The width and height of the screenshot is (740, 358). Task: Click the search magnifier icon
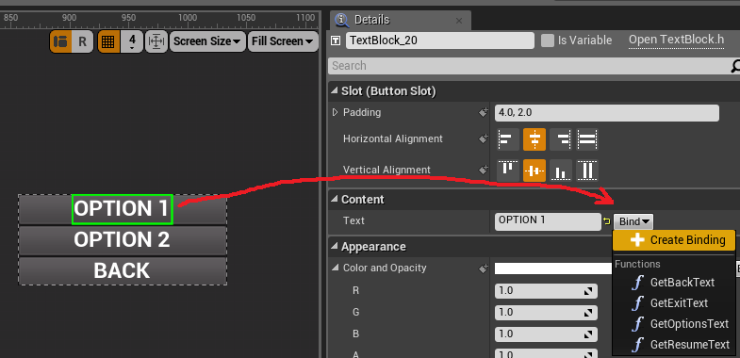coord(735,66)
